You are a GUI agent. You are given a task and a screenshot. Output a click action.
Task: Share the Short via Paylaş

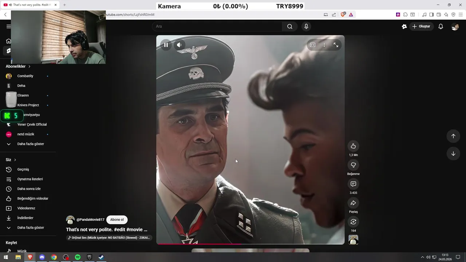(353, 203)
